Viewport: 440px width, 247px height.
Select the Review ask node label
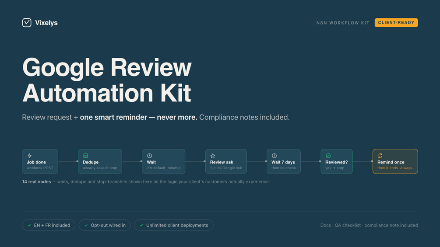point(222,162)
